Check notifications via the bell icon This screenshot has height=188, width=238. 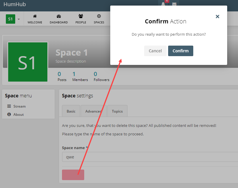(x=163, y=4)
